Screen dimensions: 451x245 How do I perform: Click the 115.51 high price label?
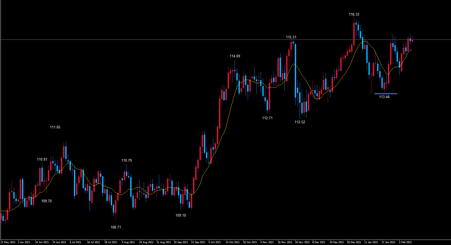[291, 37]
